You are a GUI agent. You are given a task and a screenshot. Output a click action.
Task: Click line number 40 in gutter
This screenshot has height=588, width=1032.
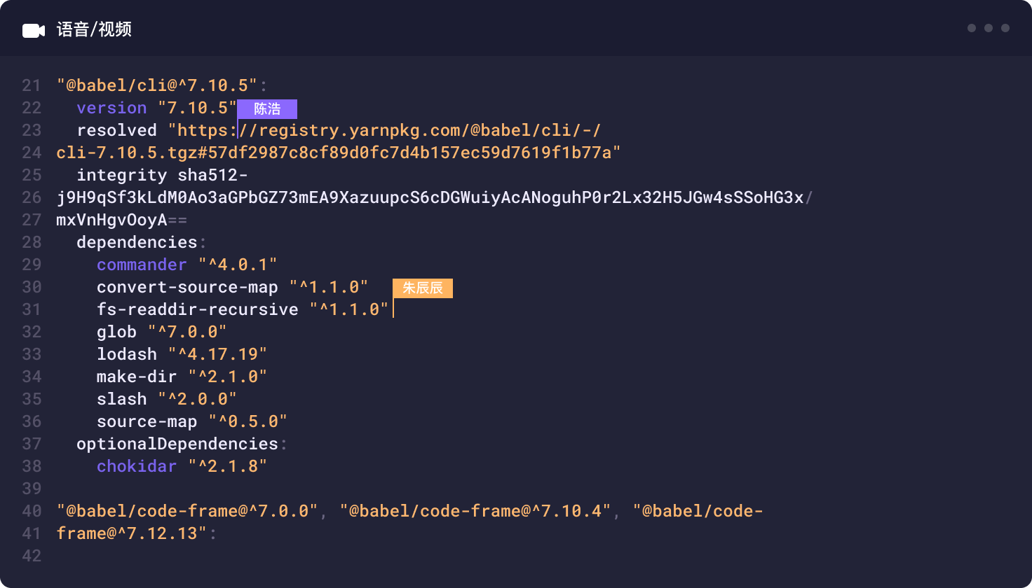point(32,511)
